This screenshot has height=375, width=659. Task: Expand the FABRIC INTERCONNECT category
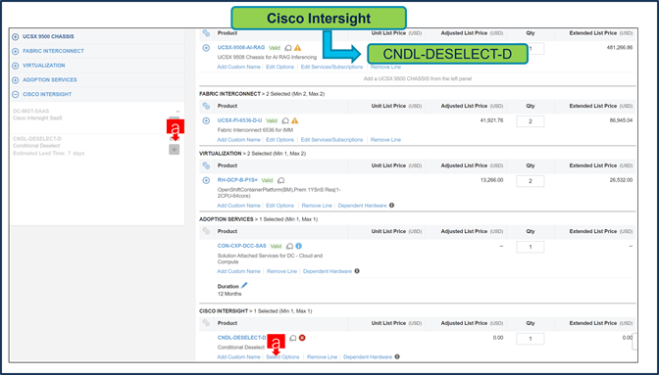[x=15, y=51]
